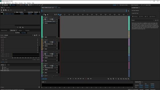Click Loop Playback button in transport

pos(88,79)
